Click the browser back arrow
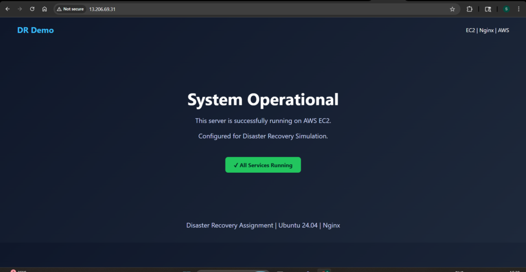This screenshot has width=526, height=272. pyautogui.click(x=8, y=9)
